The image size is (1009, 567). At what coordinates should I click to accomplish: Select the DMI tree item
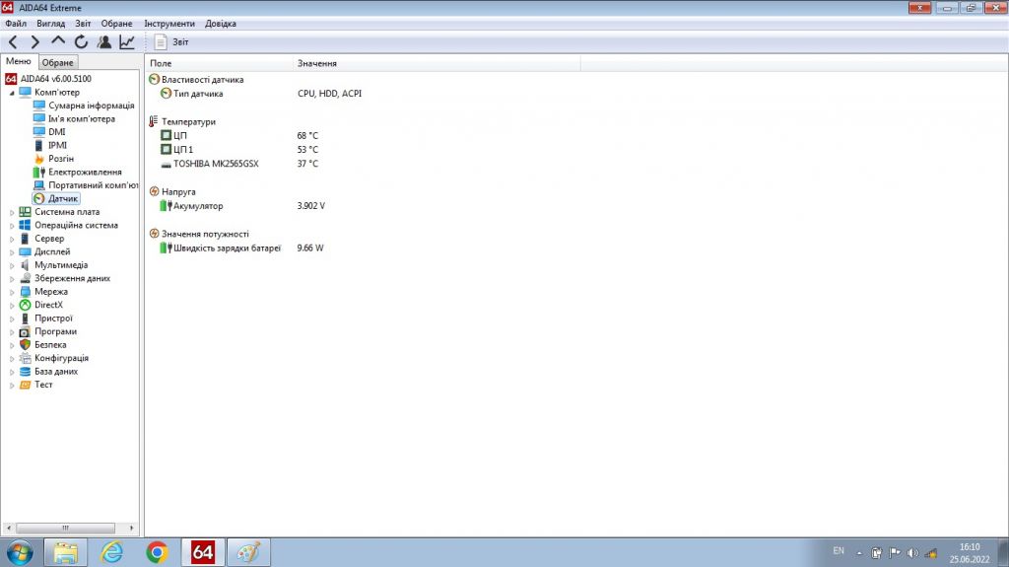[56, 131]
